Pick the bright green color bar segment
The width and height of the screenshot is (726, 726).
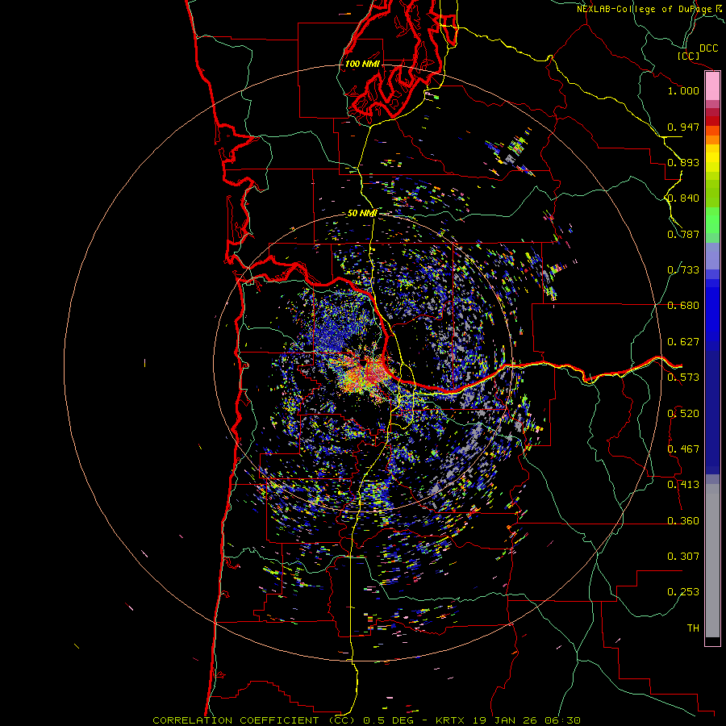click(712, 220)
